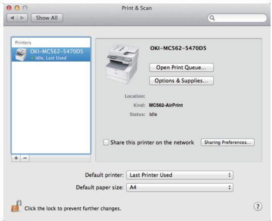272x221 pixels.
Task: Click the green idle status indicator
Action: [x=32, y=58]
